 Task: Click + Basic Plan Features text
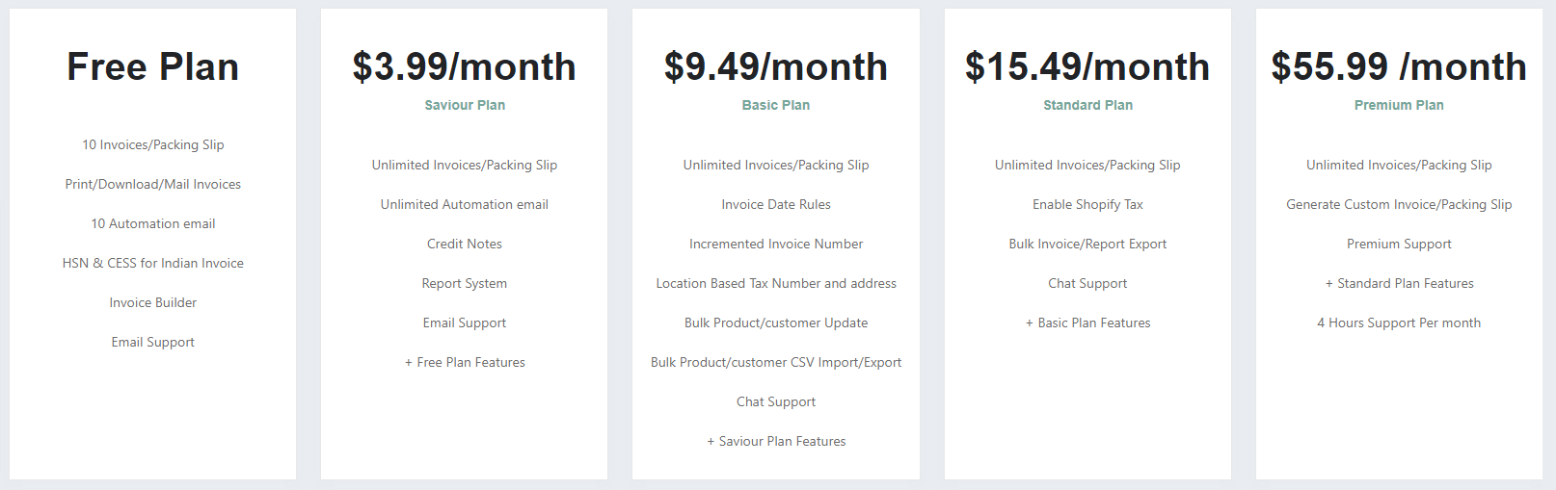click(1087, 322)
